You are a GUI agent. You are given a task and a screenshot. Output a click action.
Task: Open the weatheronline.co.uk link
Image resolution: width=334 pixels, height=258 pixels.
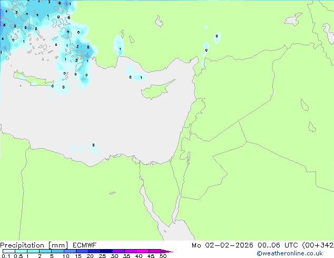coord(290,253)
